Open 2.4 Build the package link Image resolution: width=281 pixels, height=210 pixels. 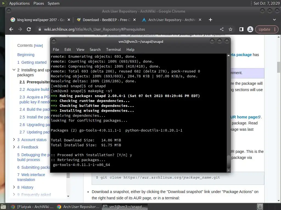[35, 109]
